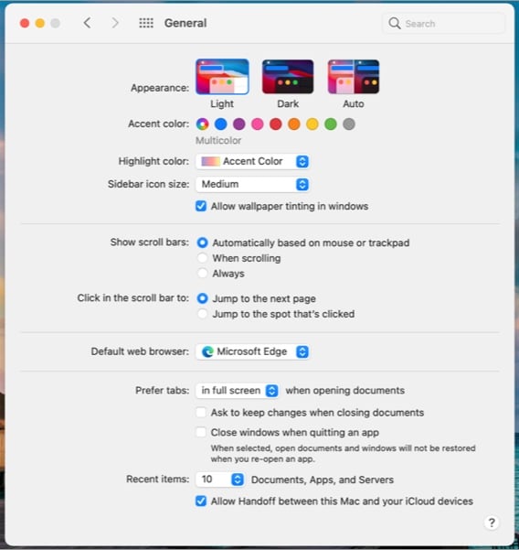Select the Auto appearance thumbnail
The height and width of the screenshot is (550, 519).
click(x=354, y=77)
